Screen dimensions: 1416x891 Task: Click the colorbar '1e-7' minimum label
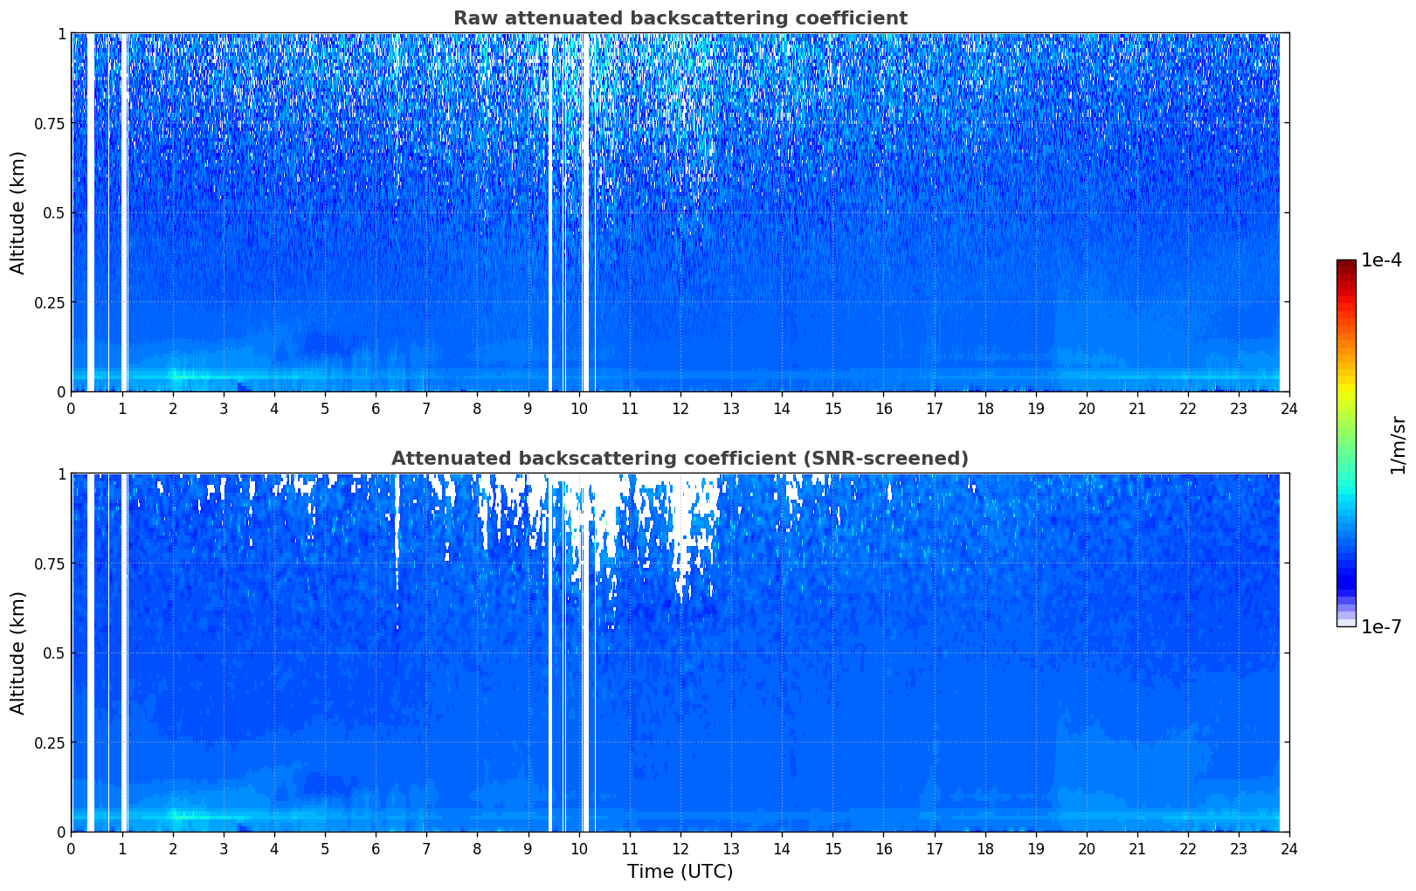(1381, 627)
